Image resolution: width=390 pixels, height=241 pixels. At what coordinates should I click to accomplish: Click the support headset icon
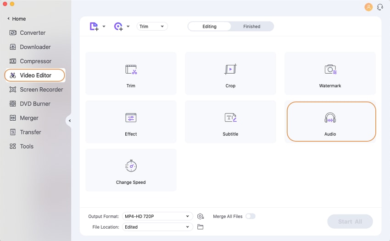380,7
